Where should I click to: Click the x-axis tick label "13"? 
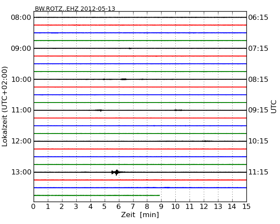(218, 207)
